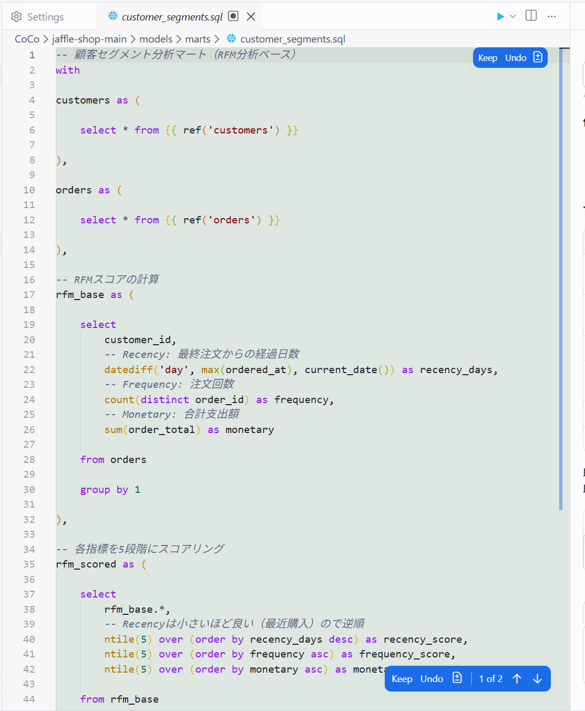The image size is (585, 711).
Task: Open the more actions ellipsis menu
Action: pyautogui.click(x=551, y=16)
